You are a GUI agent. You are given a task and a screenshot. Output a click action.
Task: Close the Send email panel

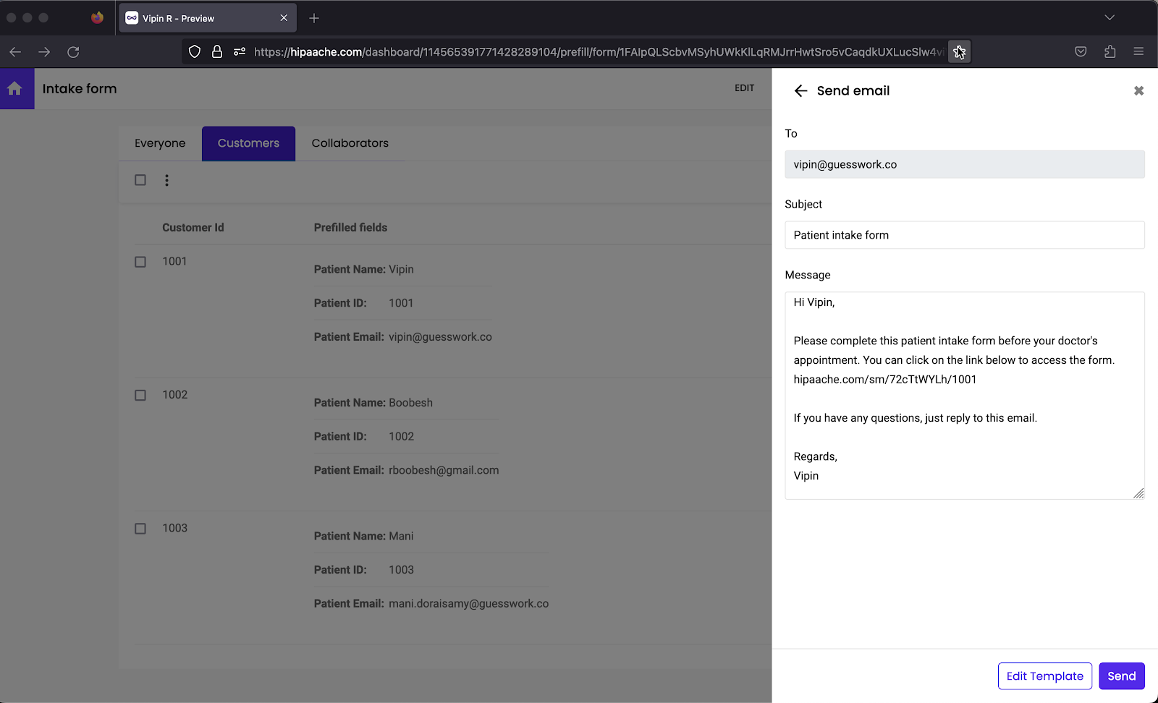pyautogui.click(x=1138, y=90)
